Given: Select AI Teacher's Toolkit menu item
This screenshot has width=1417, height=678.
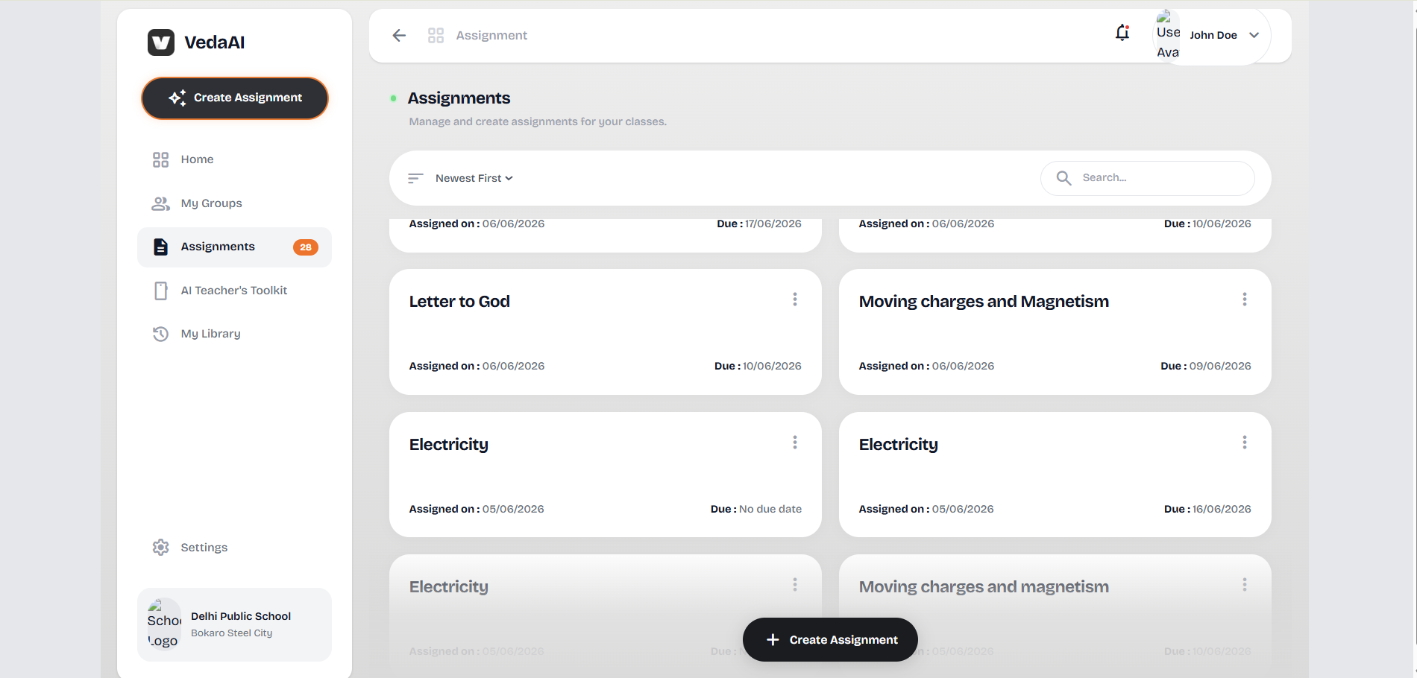Looking at the screenshot, I should [x=234, y=291].
